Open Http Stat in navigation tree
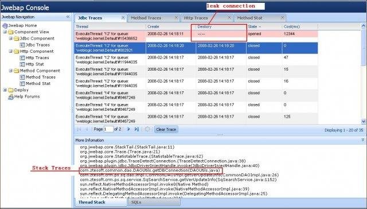 tap(34, 64)
